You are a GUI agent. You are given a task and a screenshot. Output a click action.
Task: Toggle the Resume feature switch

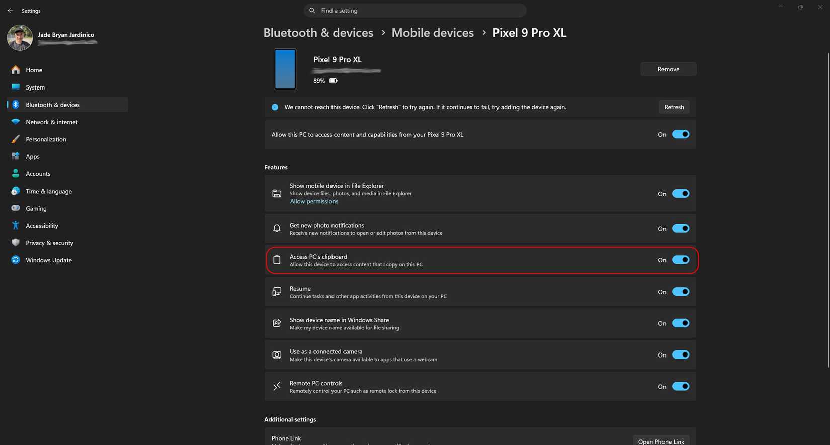[681, 292]
